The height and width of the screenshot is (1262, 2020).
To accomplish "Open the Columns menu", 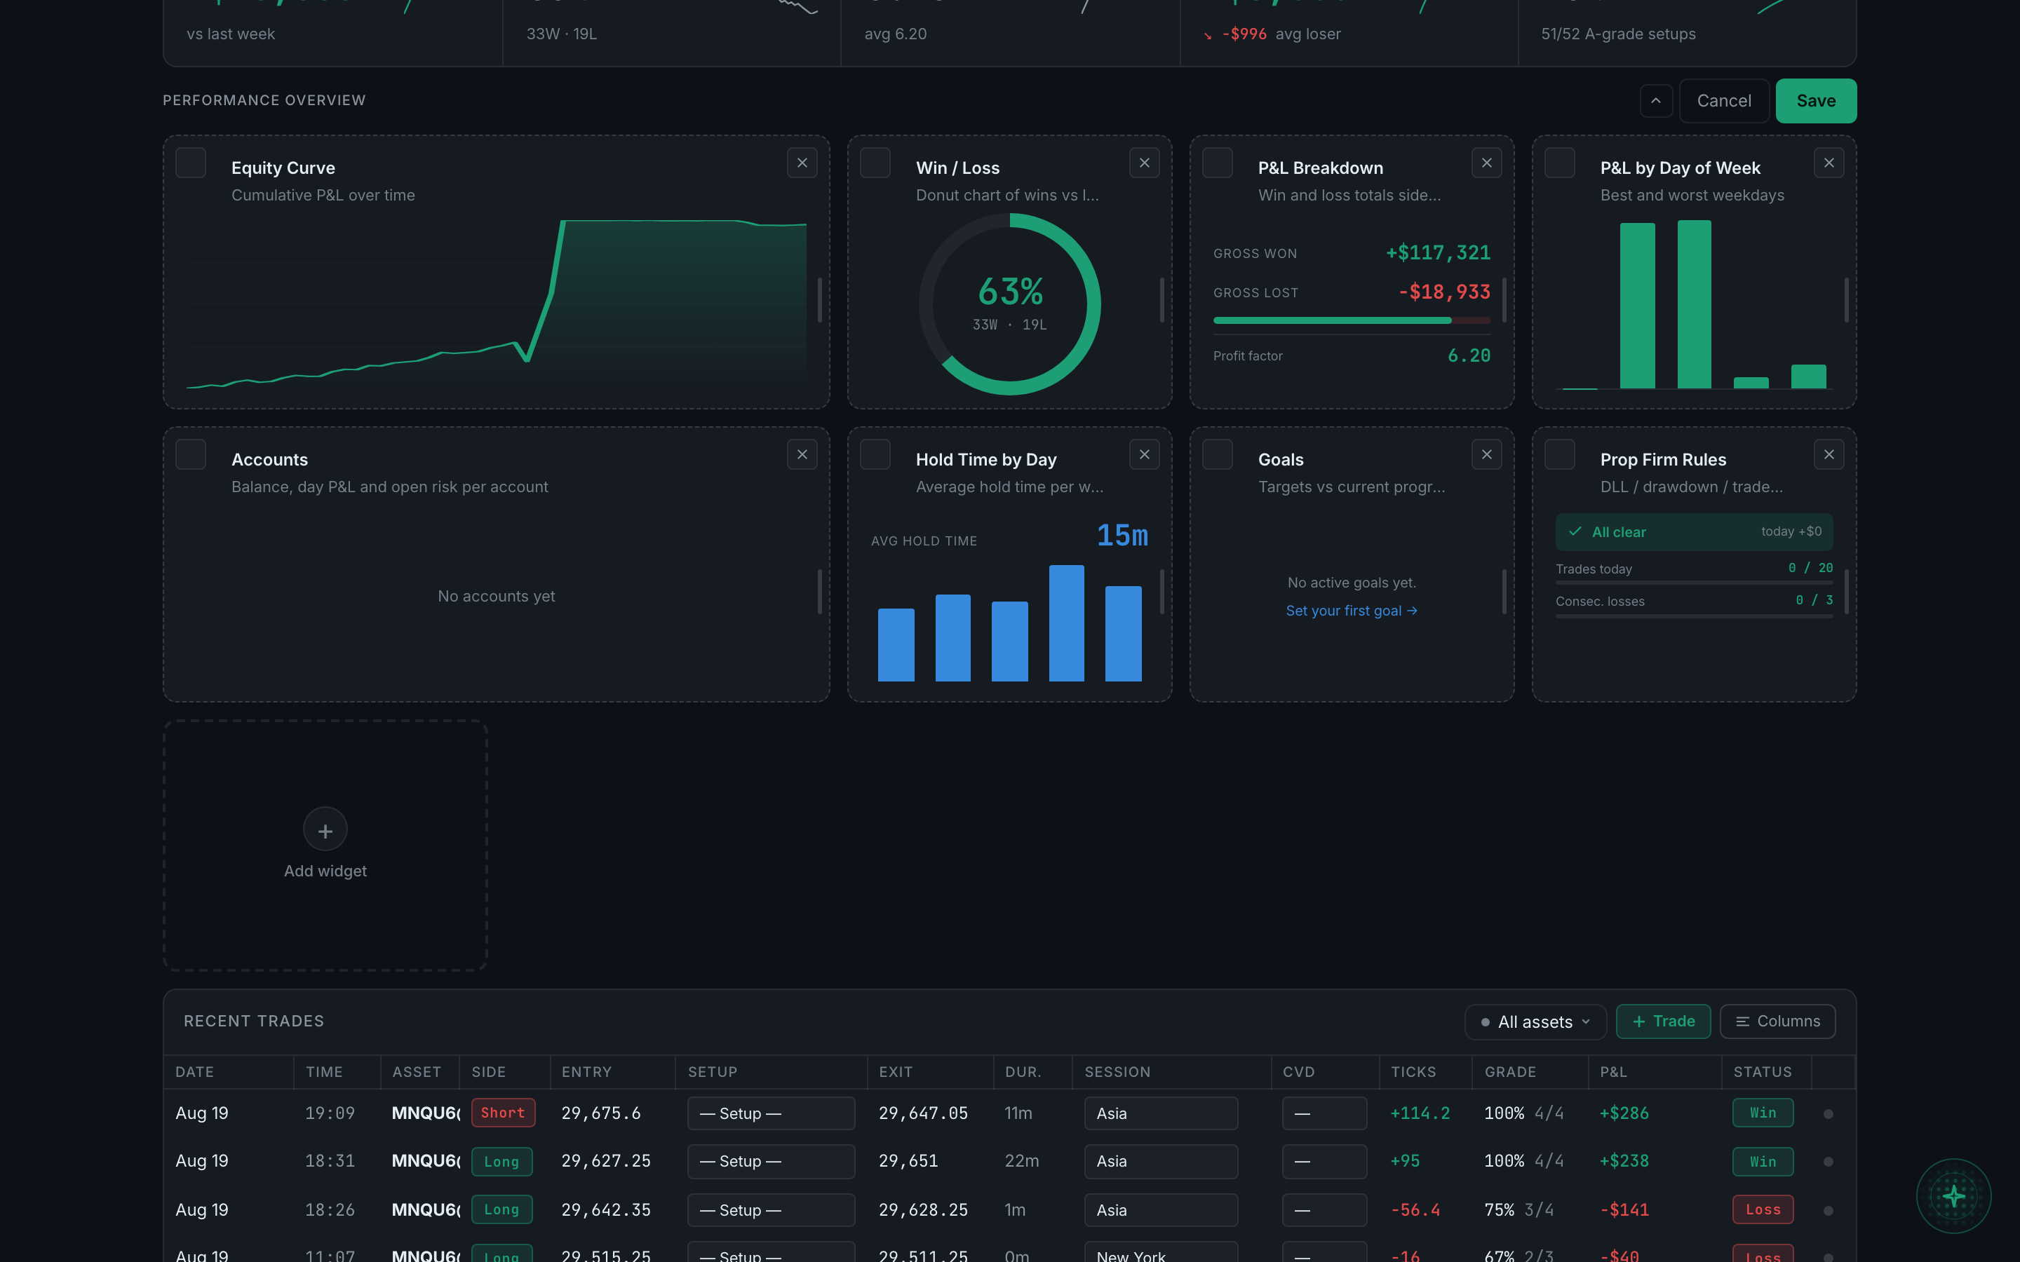I will pos(1777,1022).
